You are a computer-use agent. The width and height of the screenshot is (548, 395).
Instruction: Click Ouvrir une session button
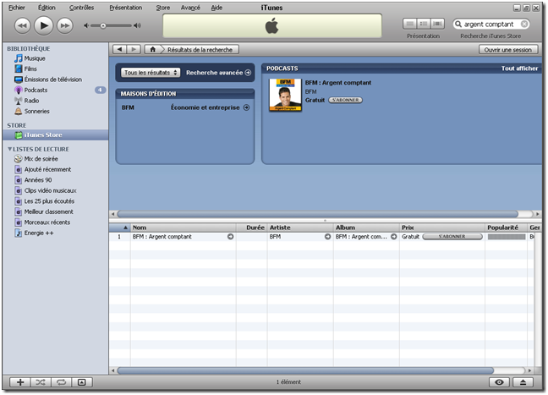pos(508,50)
